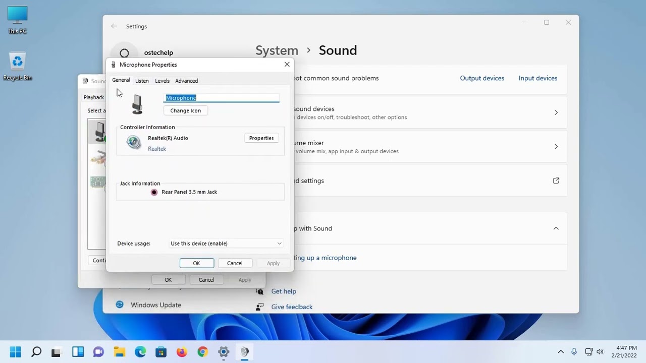The width and height of the screenshot is (646, 363).
Task: Click the Windows Start button
Action: 15,352
